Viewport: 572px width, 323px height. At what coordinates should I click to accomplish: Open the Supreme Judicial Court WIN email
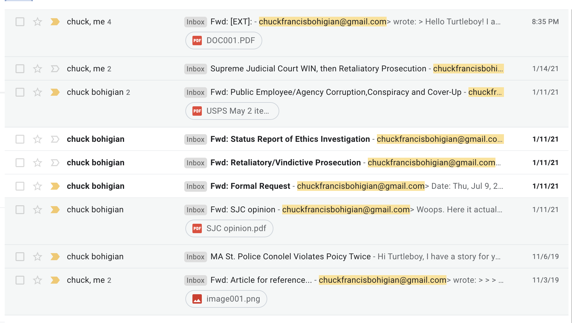[x=318, y=69]
